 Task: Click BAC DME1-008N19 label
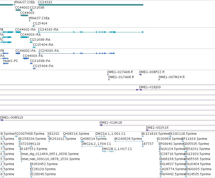click(12, 118)
